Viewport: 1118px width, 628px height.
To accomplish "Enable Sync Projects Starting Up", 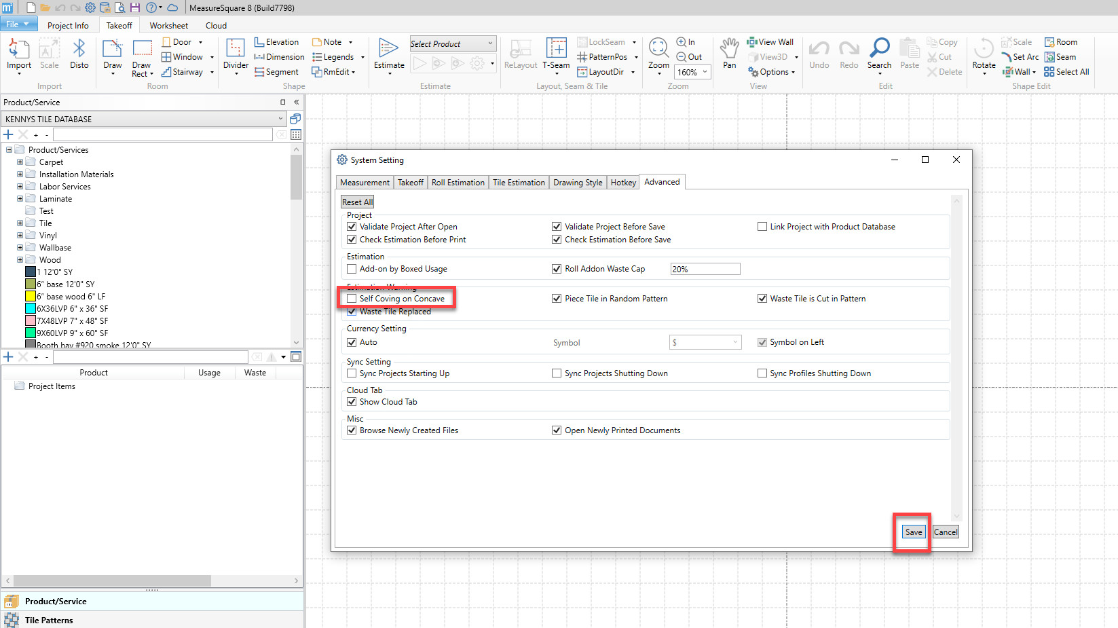I will tap(352, 373).
